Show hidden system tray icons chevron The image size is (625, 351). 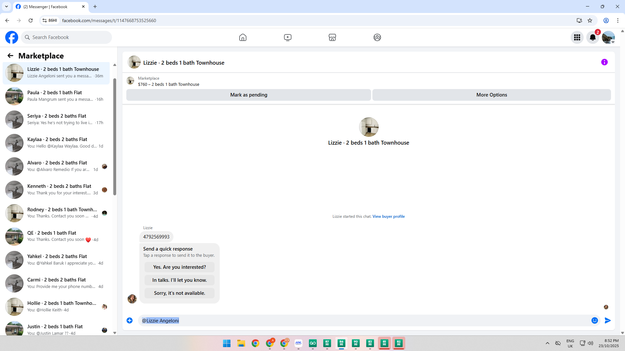coord(547,343)
